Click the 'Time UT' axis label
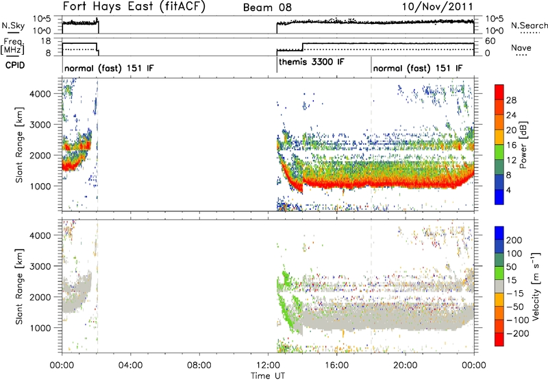Screen dimensions: 548x380 pos(268,376)
